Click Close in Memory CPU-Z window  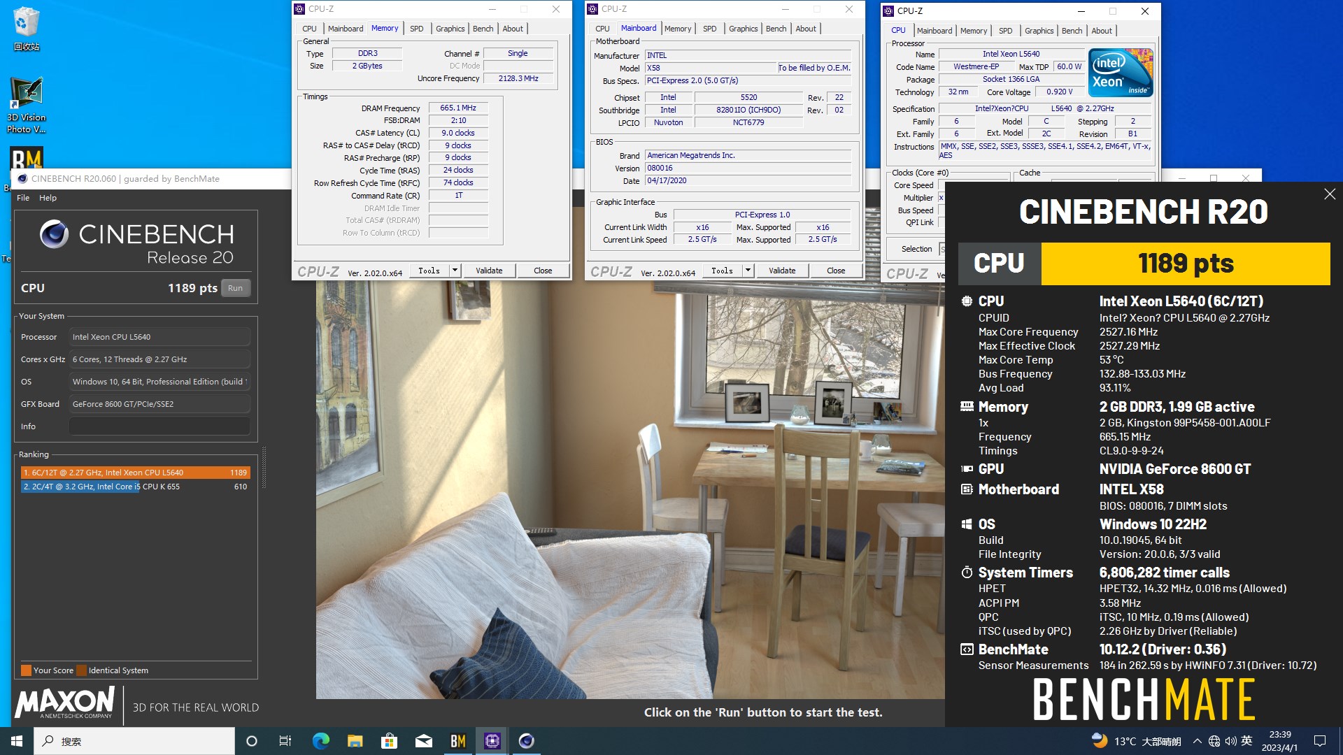click(543, 271)
